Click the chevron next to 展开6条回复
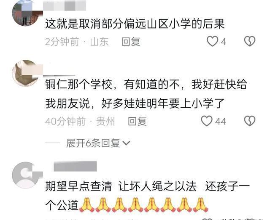 126,143
